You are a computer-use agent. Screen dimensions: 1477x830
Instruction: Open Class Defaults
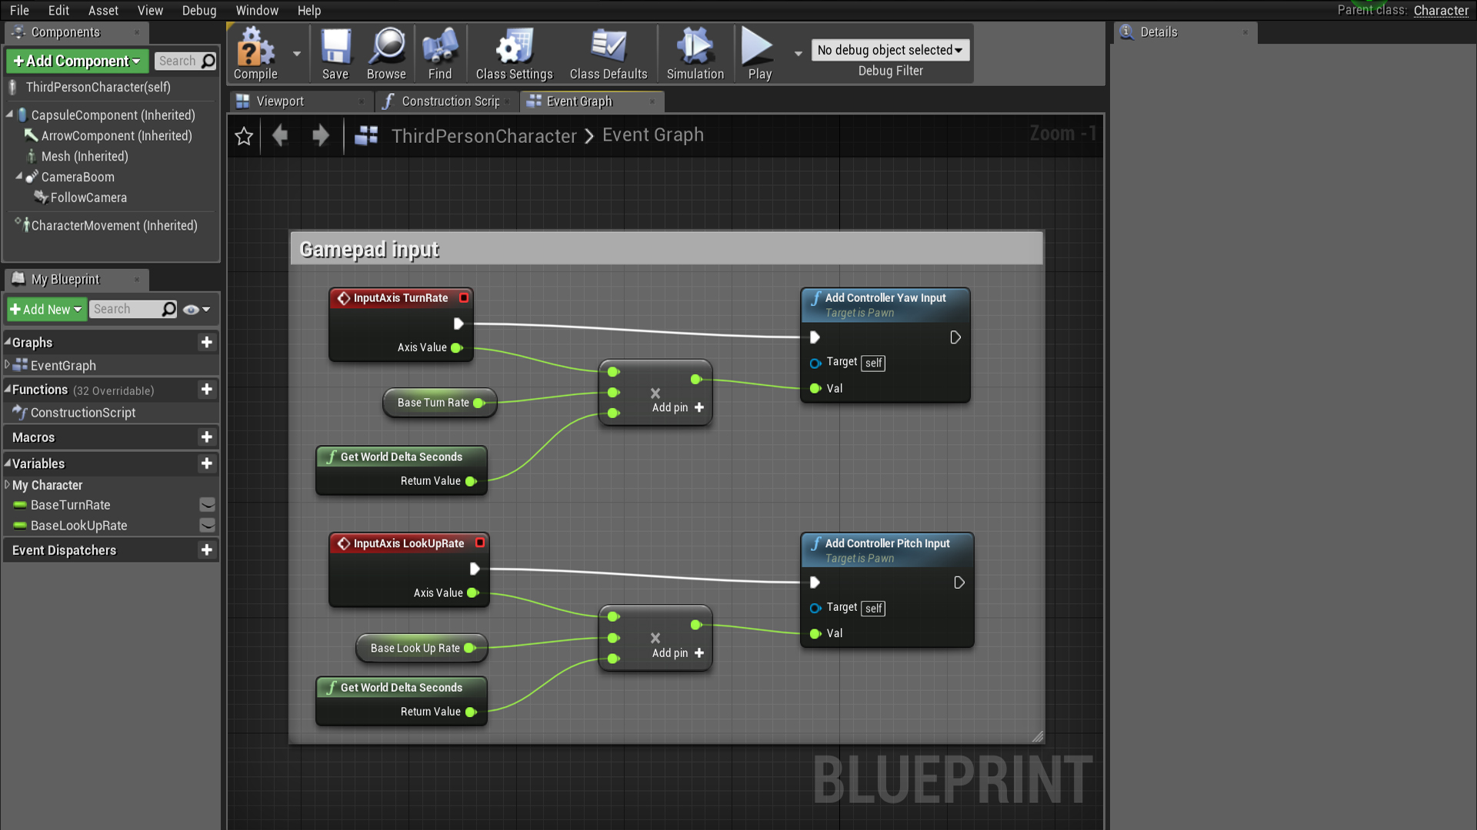[608, 53]
